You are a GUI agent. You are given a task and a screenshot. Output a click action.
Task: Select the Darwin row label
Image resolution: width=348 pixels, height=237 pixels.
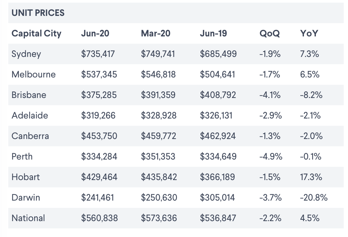[26, 198]
